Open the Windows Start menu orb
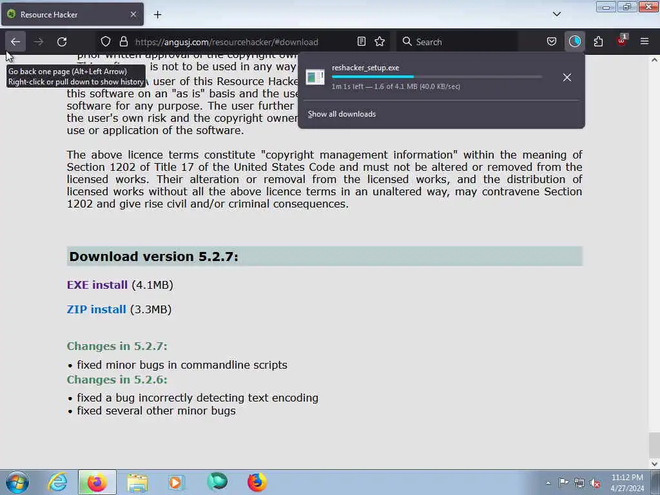Viewport: 660px width, 495px height. tap(17, 482)
